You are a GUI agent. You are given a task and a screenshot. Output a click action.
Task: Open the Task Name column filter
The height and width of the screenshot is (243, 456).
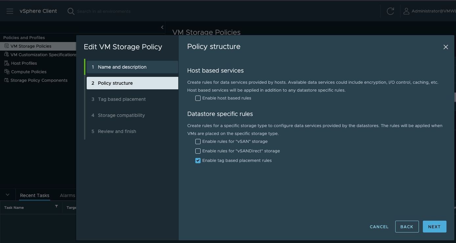(x=56, y=207)
